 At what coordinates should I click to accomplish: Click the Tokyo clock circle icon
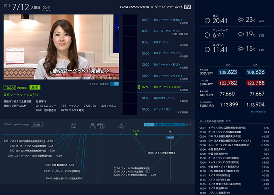pos(207,20)
